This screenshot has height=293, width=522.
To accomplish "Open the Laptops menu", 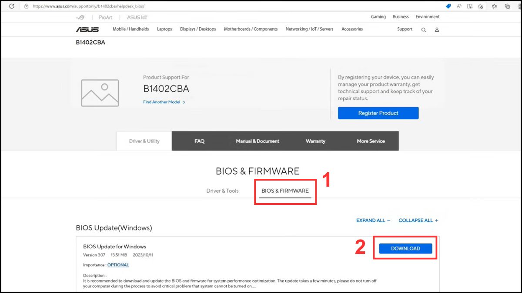I will (164, 29).
